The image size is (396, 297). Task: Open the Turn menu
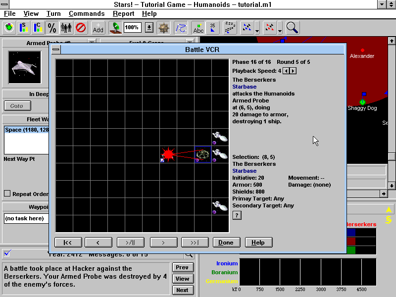pyautogui.click(x=53, y=14)
